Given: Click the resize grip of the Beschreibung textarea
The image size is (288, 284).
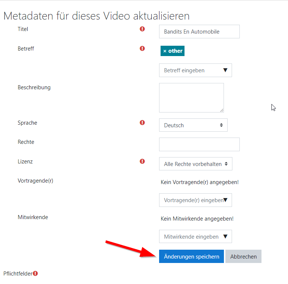Looking at the screenshot, I should (x=222, y=110).
